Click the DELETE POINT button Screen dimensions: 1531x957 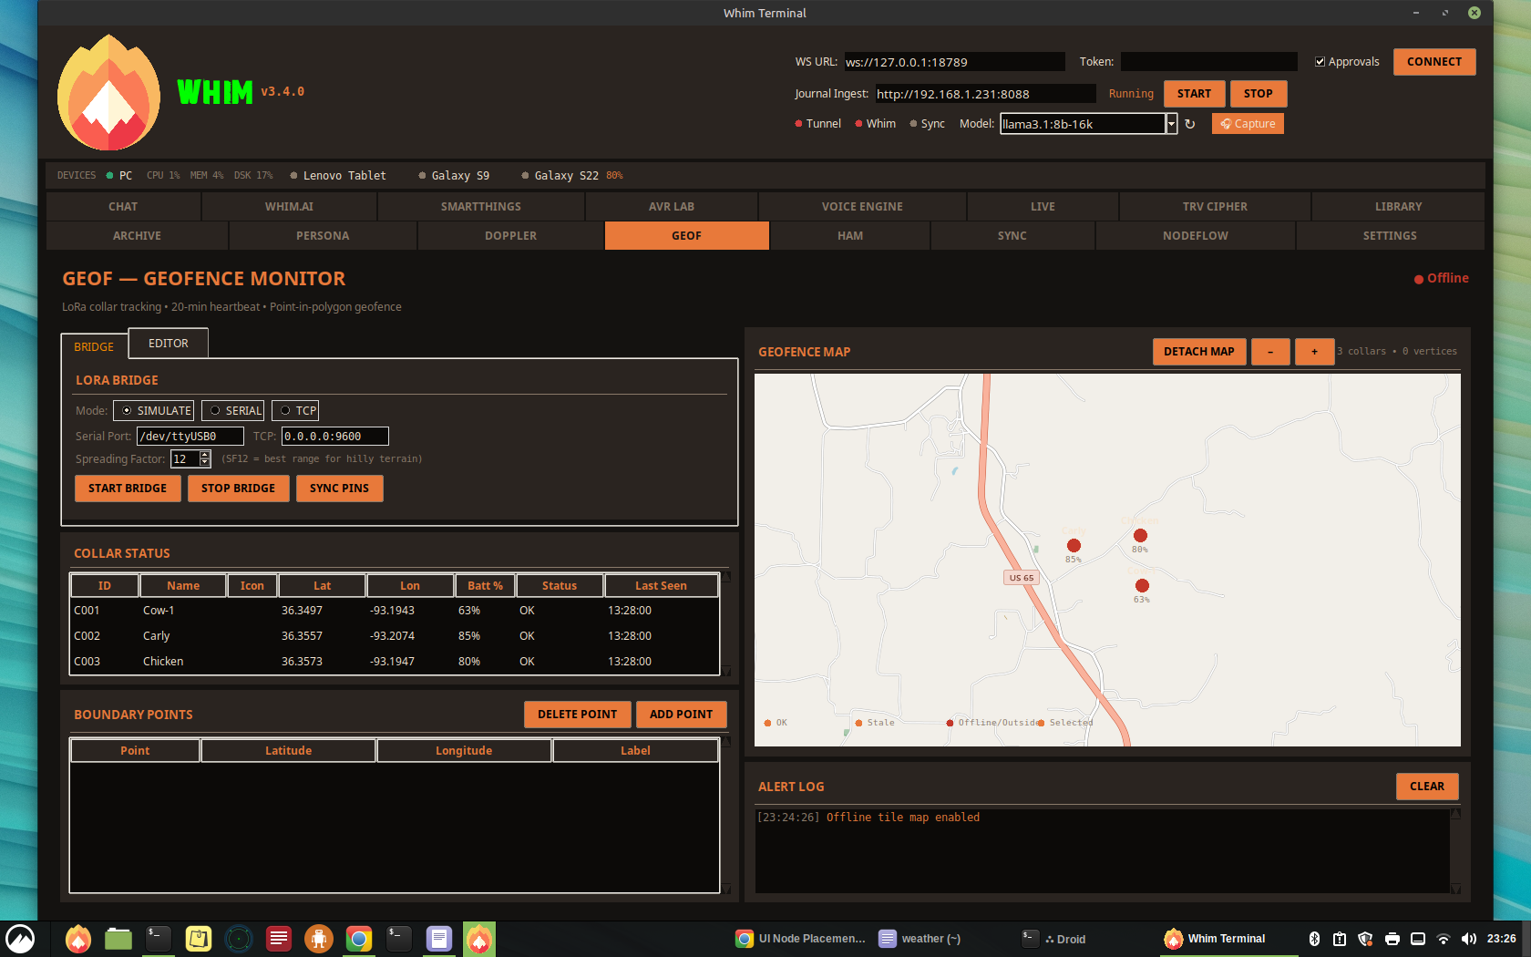577,715
